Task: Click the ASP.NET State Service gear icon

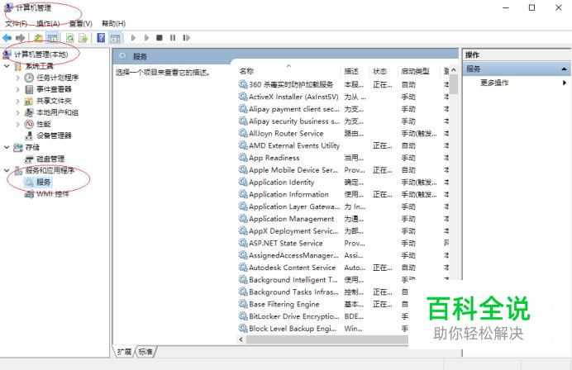Action: coord(243,243)
